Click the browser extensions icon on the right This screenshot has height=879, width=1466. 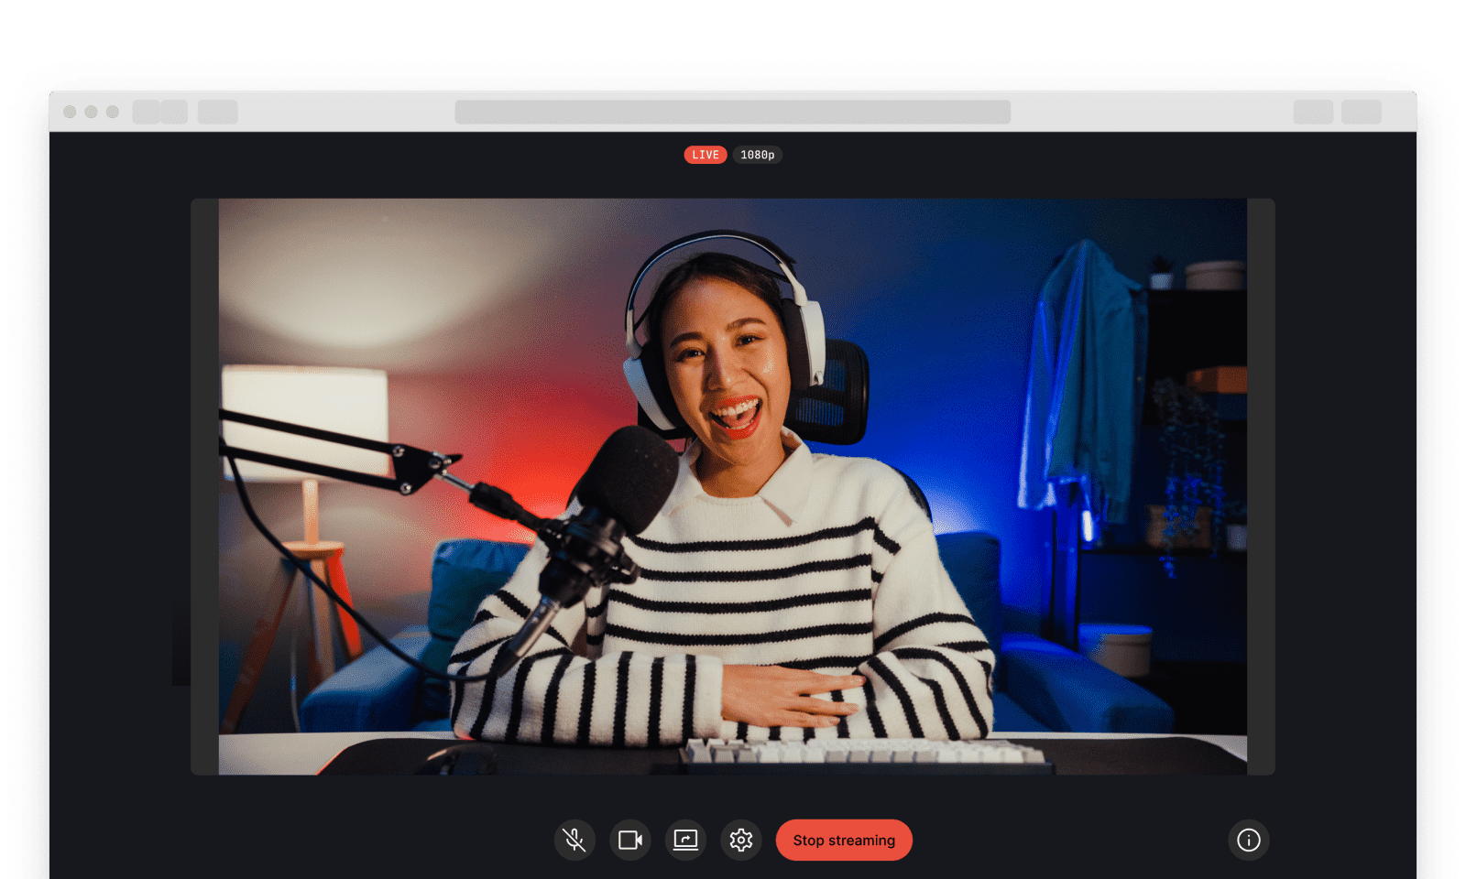(1312, 112)
